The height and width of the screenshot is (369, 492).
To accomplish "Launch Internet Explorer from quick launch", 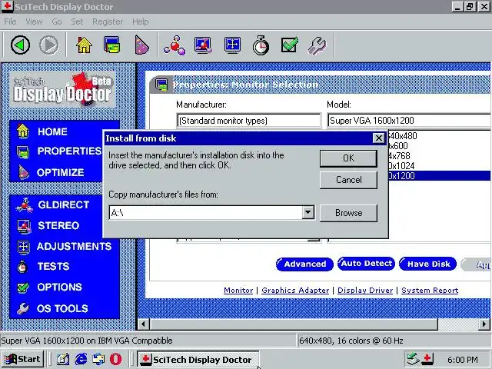I will (x=81, y=359).
